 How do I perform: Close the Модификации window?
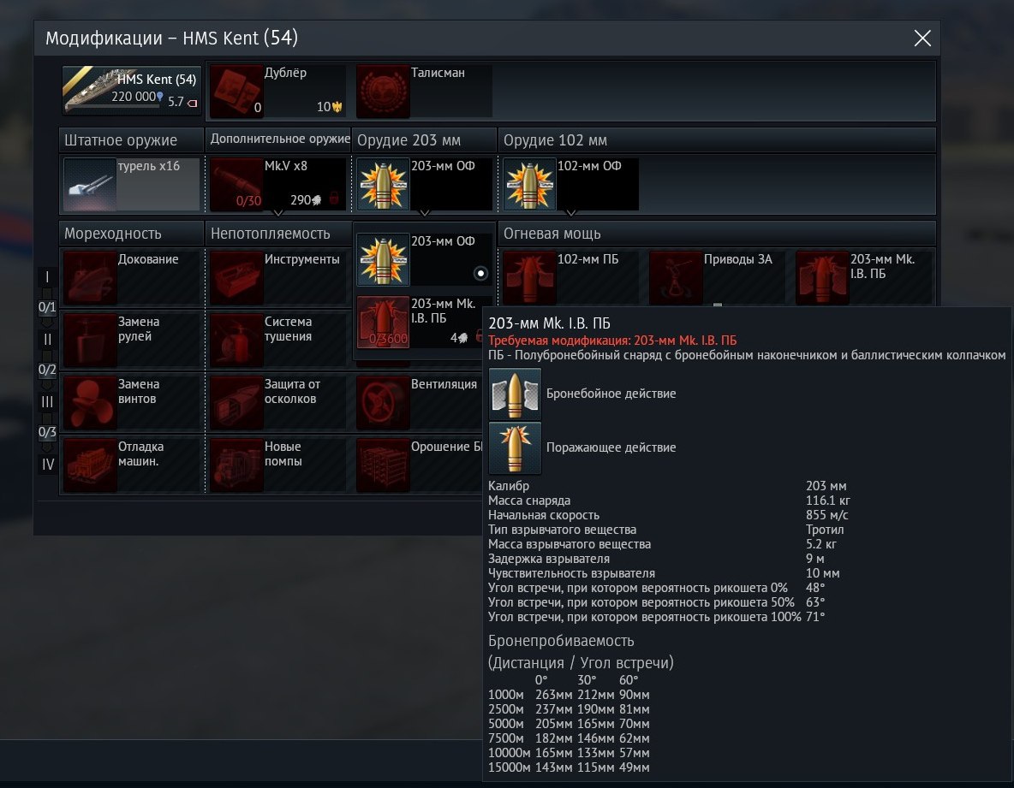(922, 39)
